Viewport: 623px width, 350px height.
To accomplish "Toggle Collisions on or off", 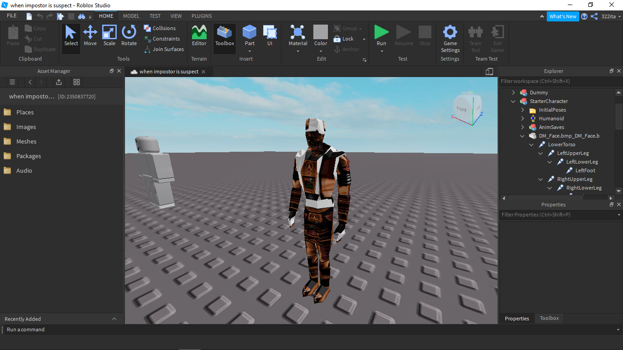I will pyautogui.click(x=160, y=28).
